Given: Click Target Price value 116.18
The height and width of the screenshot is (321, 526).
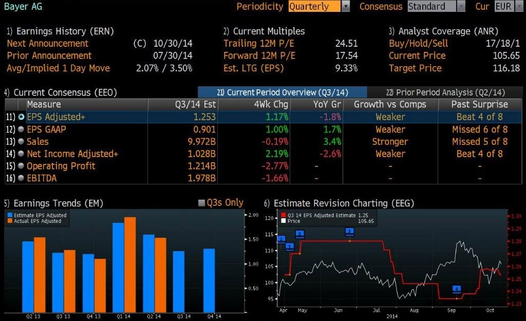Looking at the screenshot, I should [x=506, y=68].
